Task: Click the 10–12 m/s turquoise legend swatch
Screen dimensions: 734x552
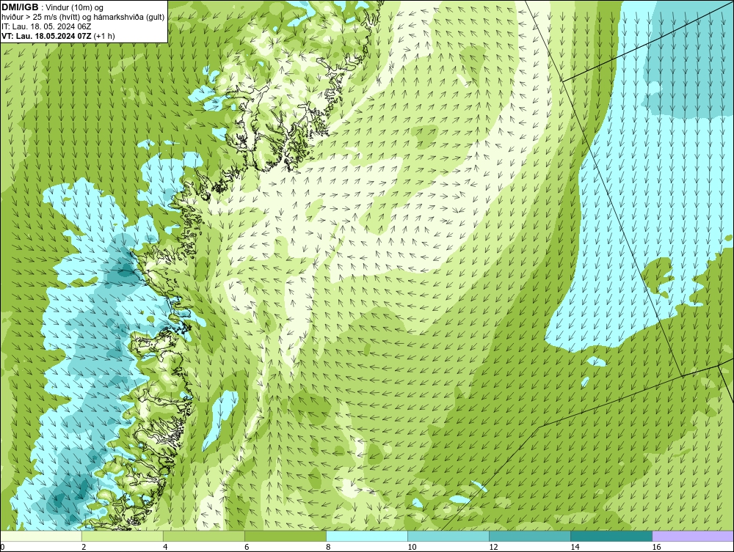Action: pyautogui.click(x=448, y=536)
